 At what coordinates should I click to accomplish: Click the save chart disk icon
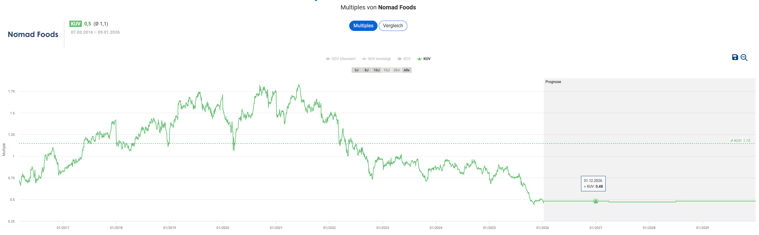(735, 57)
